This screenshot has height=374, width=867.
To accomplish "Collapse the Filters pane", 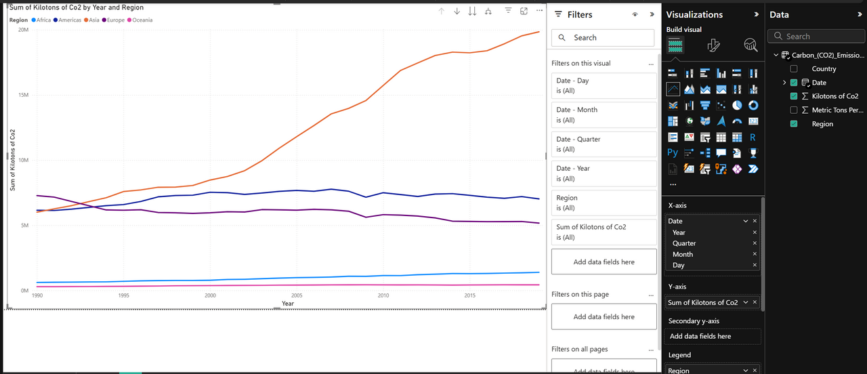I will (x=652, y=14).
